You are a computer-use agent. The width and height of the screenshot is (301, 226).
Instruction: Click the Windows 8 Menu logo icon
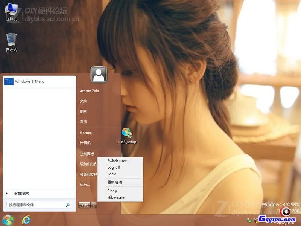coord(9,81)
